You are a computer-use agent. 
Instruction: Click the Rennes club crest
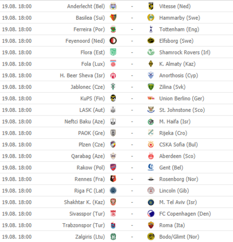pos(113,179)
